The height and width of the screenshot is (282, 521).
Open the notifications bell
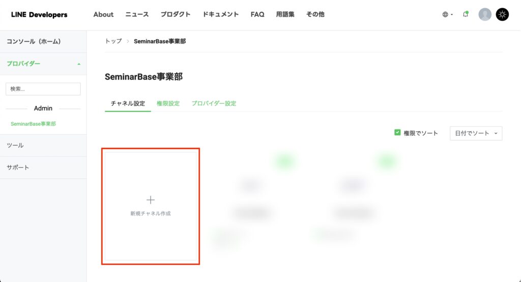465,14
